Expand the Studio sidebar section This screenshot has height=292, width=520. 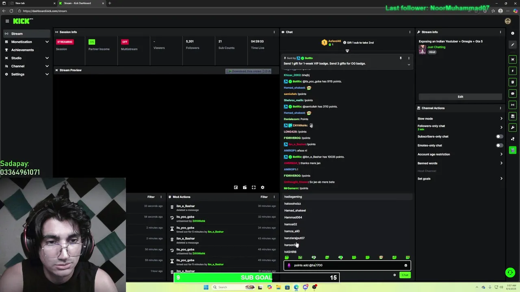pos(26,58)
